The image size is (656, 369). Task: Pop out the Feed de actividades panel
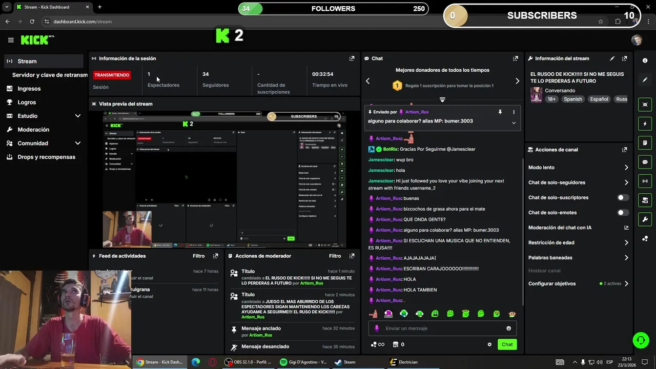[215, 256]
